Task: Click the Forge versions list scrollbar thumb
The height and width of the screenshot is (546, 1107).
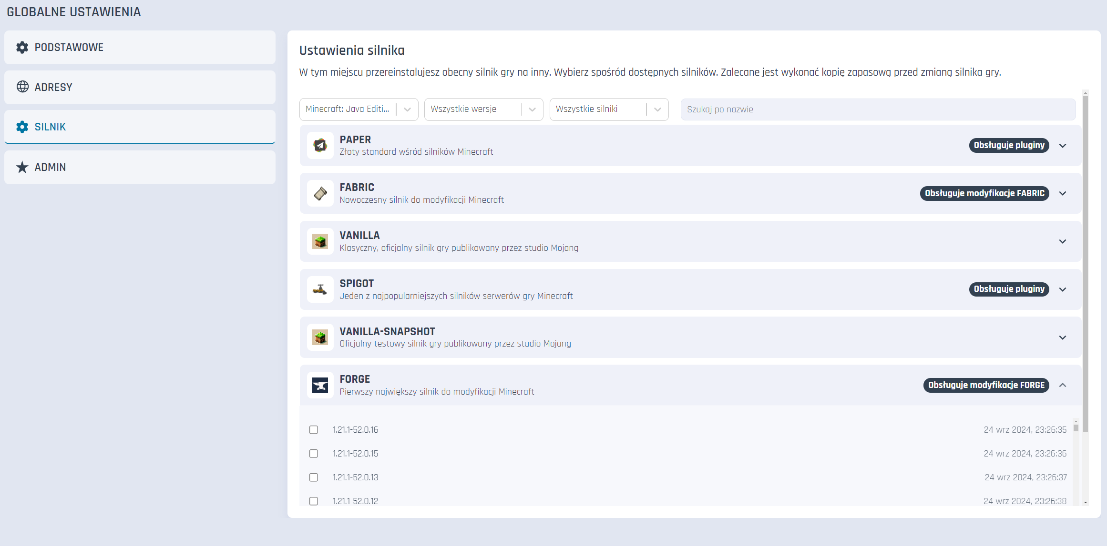Action: point(1076,427)
